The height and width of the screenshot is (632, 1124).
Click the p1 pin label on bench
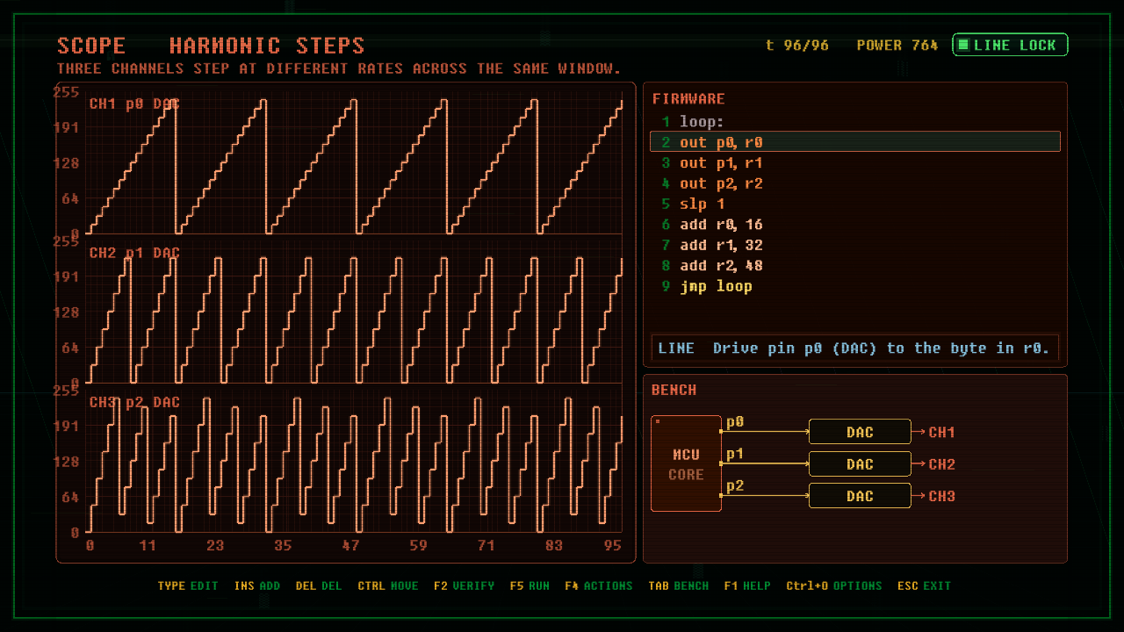(x=735, y=454)
